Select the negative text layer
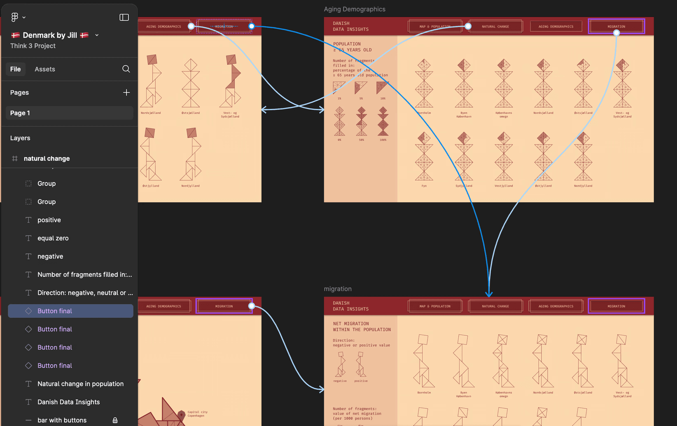This screenshot has height=426, width=677. click(70, 256)
